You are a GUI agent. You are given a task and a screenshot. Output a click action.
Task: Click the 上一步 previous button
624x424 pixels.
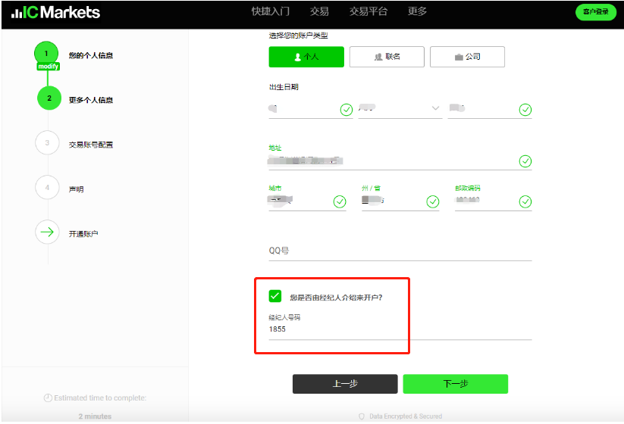[345, 384]
